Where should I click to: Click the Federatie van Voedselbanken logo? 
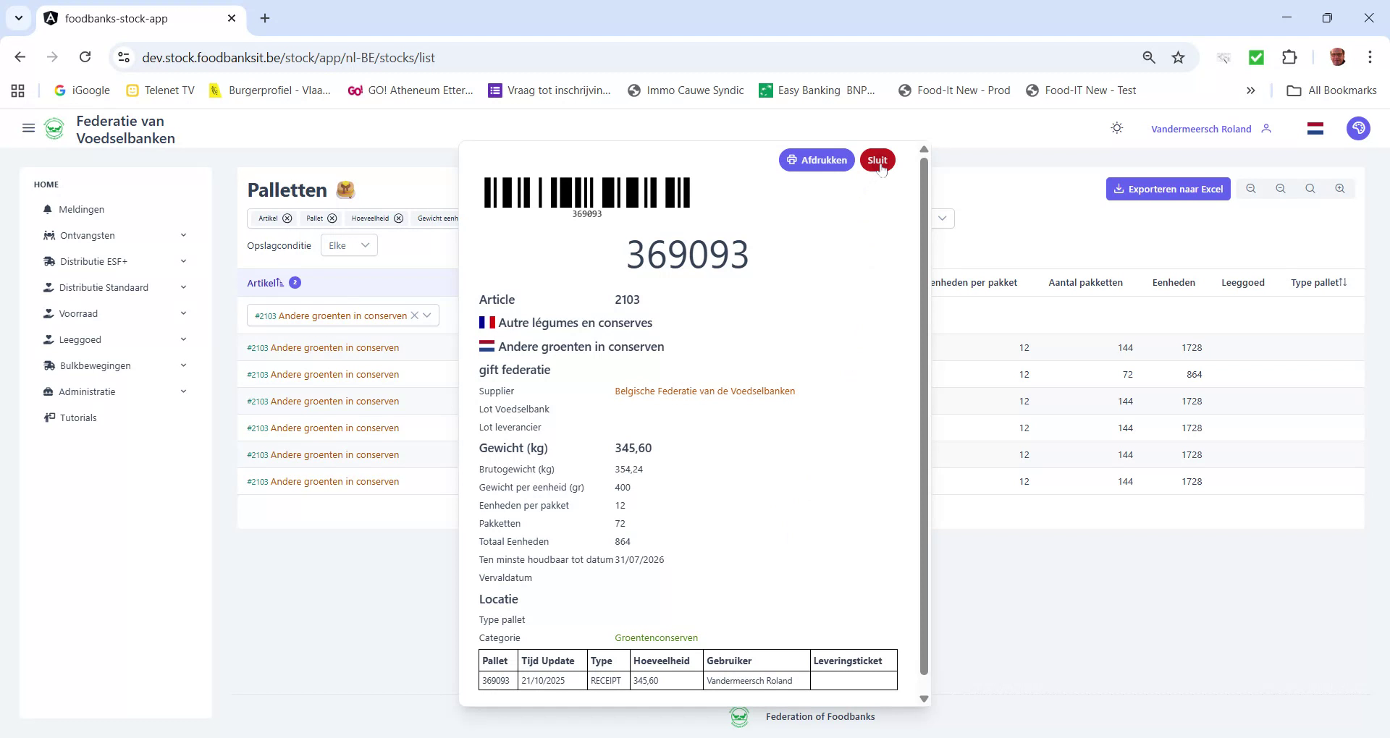(x=55, y=128)
